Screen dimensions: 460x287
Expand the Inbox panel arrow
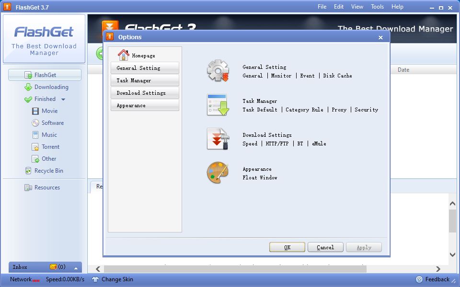76,268
